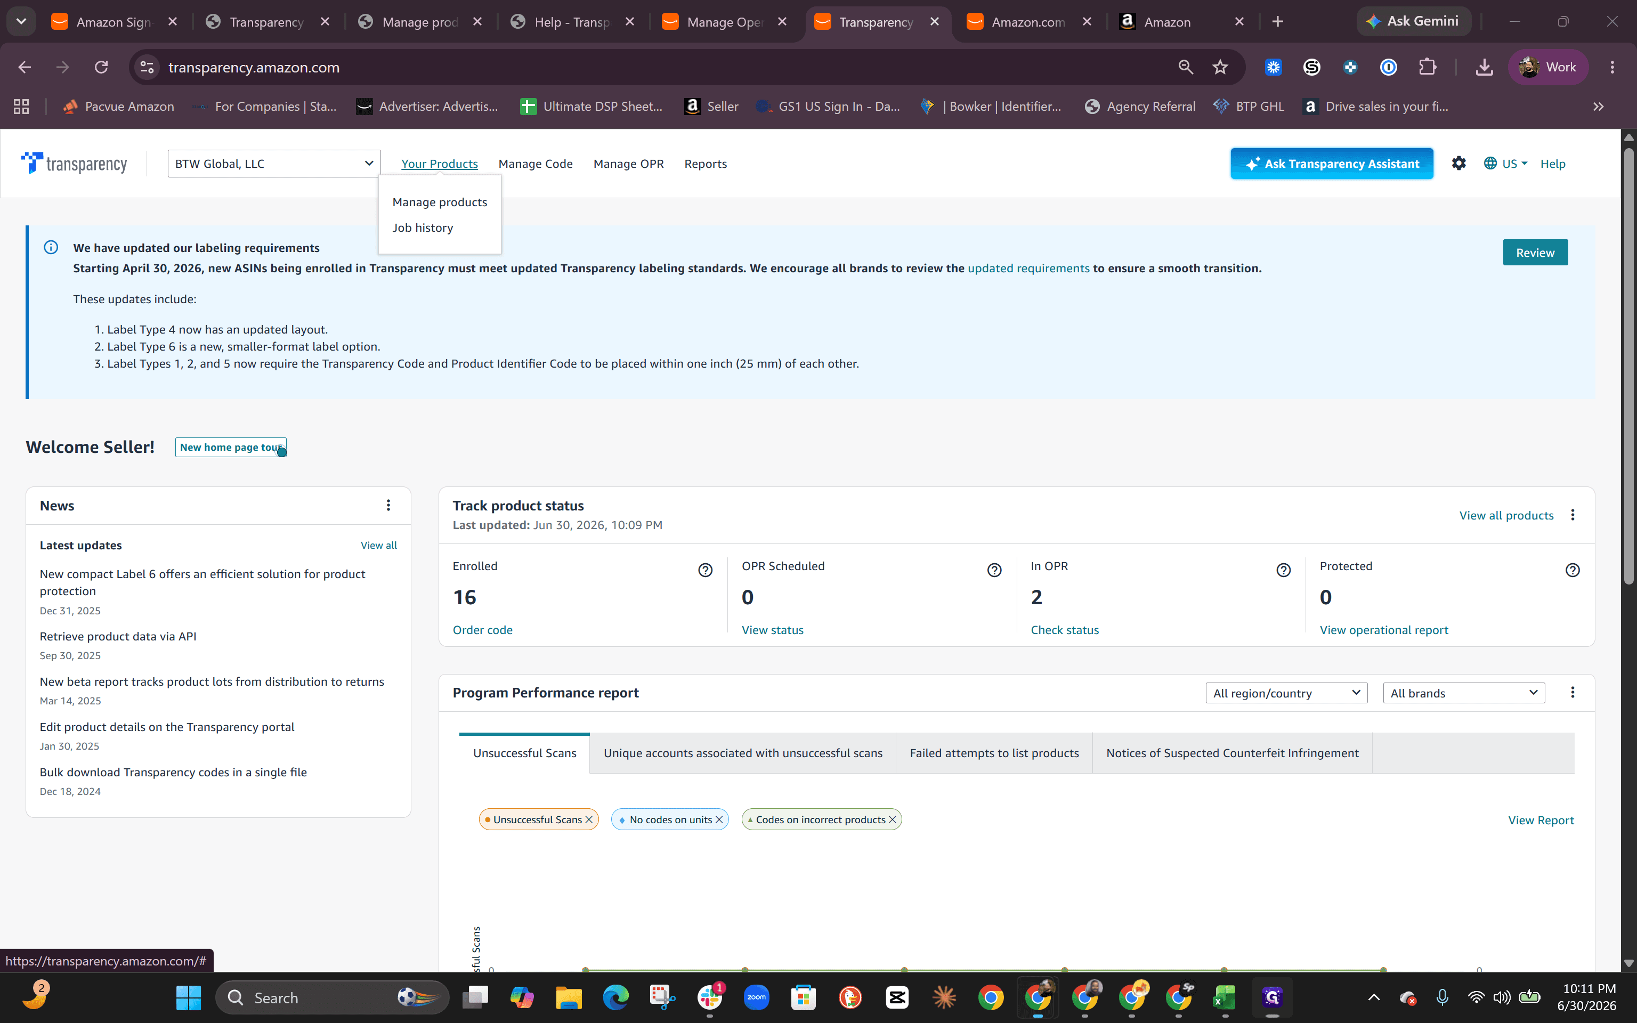Remove the Codes on incorrect products chip
Screen dimensions: 1637x1023
(x=892, y=819)
